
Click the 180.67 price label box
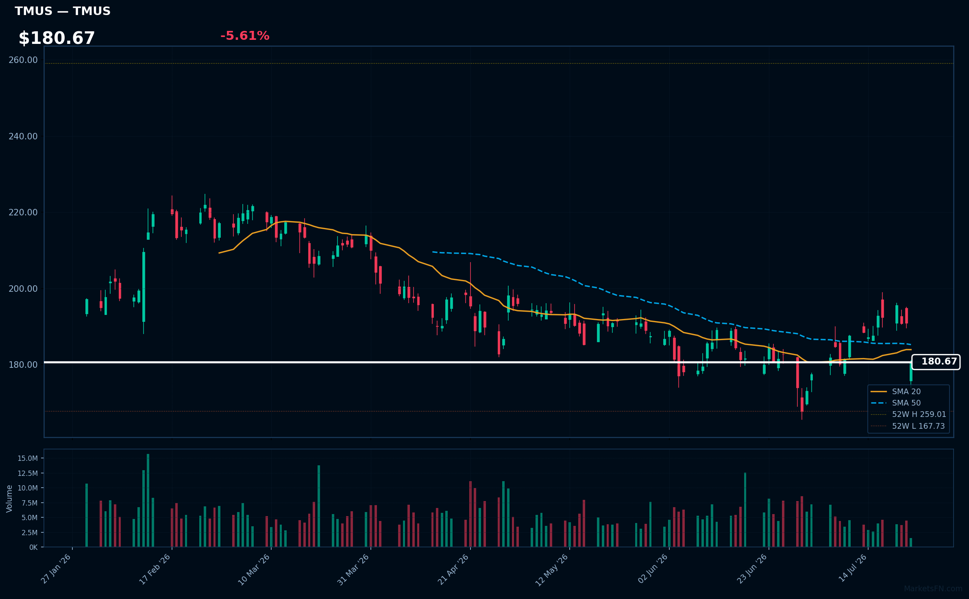936,362
